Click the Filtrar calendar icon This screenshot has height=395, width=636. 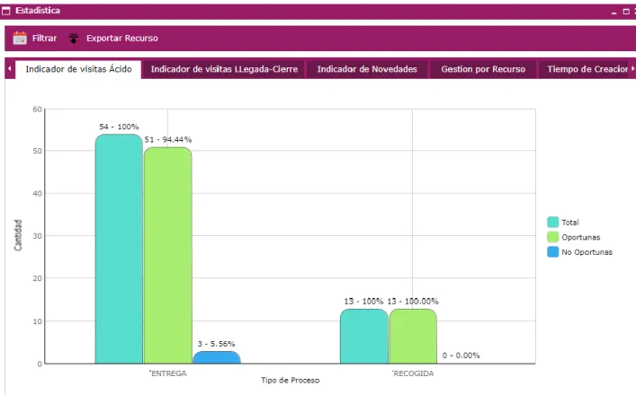(x=20, y=38)
